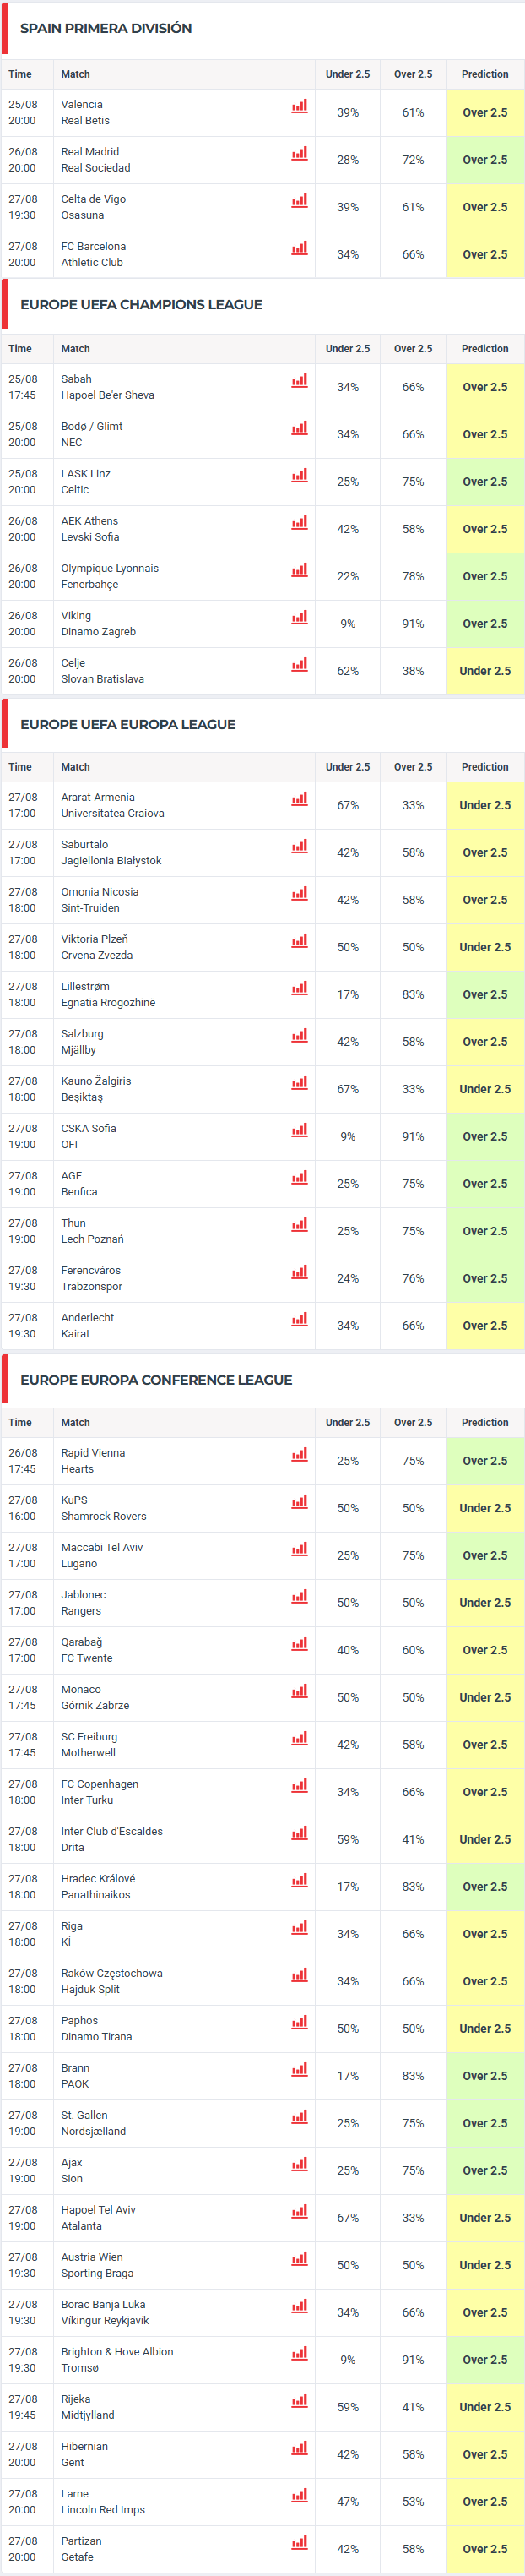Open stats icon for Valencia vs Real Betis

[300, 106]
